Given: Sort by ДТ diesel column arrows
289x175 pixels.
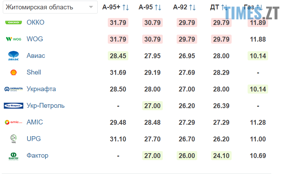Looking at the screenshot, I should tap(224, 7).
